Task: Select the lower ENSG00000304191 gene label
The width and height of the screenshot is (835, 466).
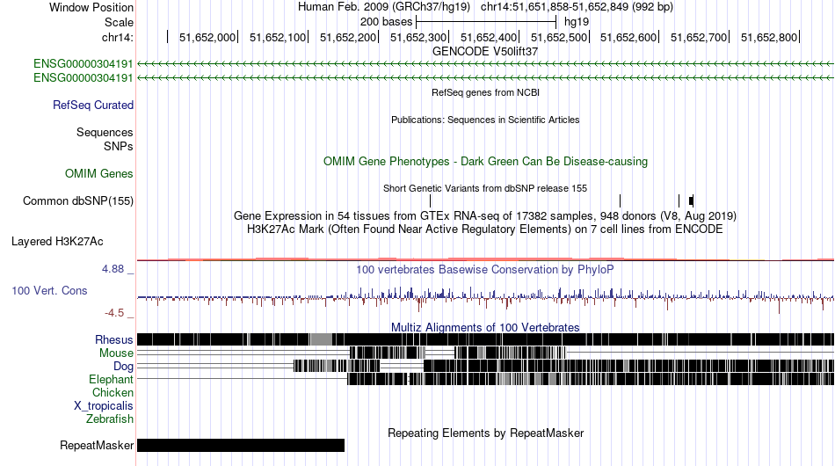Action: (x=83, y=77)
